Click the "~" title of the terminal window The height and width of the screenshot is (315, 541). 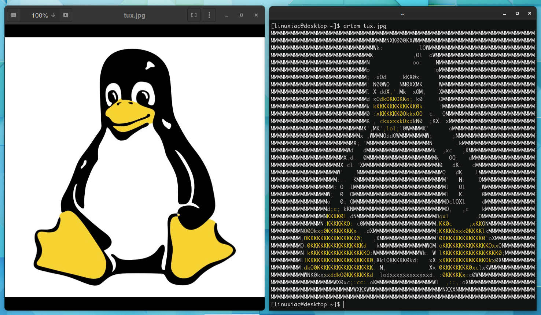[x=403, y=14]
